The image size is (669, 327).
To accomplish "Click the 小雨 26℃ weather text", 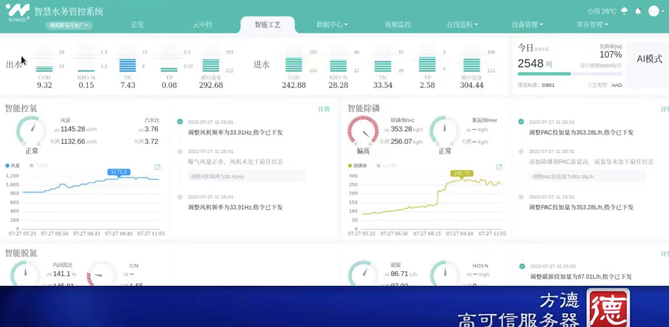I will [602, 11].
